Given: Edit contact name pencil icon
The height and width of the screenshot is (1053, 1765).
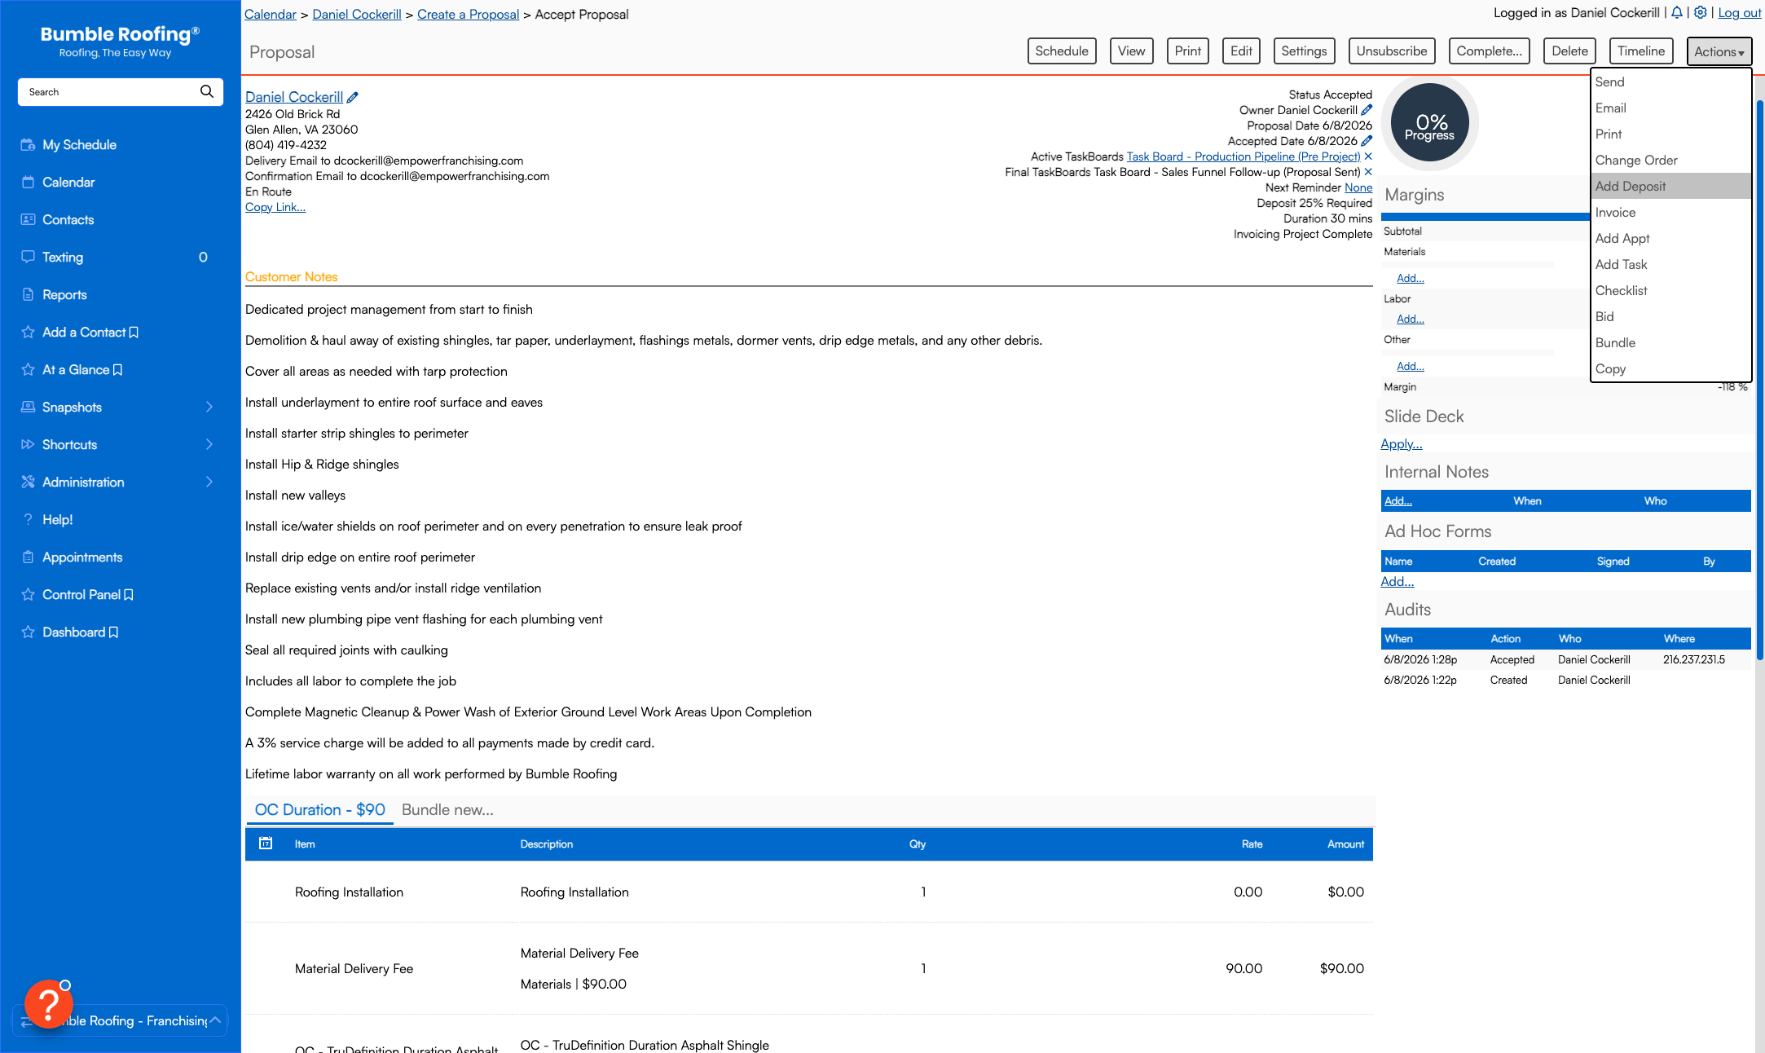Looking at the screenshot, I should click(x=353, y=97).
